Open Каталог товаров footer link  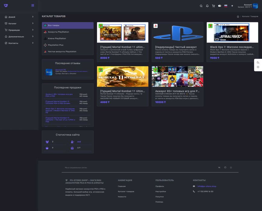click(x=126, y=191)
